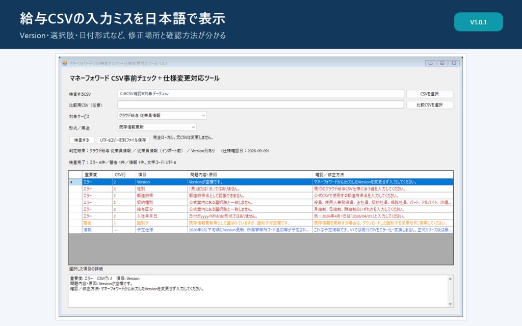Click '月給制、日給制、時給制のいずれか' cell

click(382, 209)
